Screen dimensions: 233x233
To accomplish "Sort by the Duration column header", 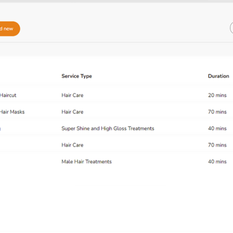I will 218,76.
